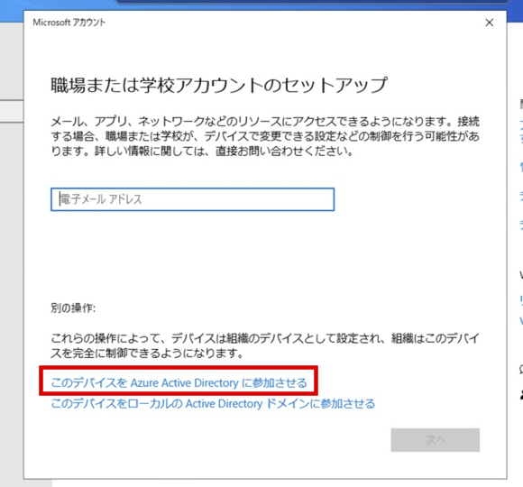
Task: Focus the 電子メール アドレス input field
Action: tap(192, 199)
